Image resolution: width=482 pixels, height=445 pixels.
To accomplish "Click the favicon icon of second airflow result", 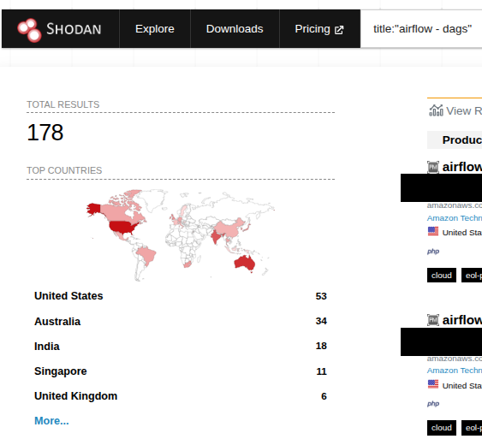I will (x=433, y=320).
